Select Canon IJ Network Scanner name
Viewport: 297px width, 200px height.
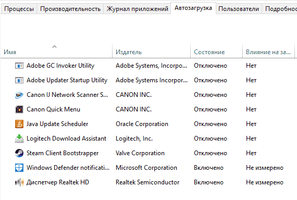pos(67,95)
